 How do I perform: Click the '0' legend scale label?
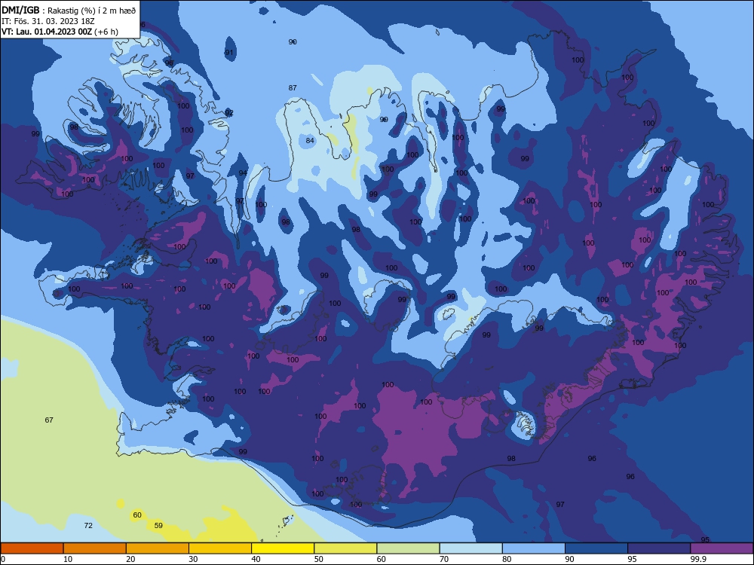(3, 559)
